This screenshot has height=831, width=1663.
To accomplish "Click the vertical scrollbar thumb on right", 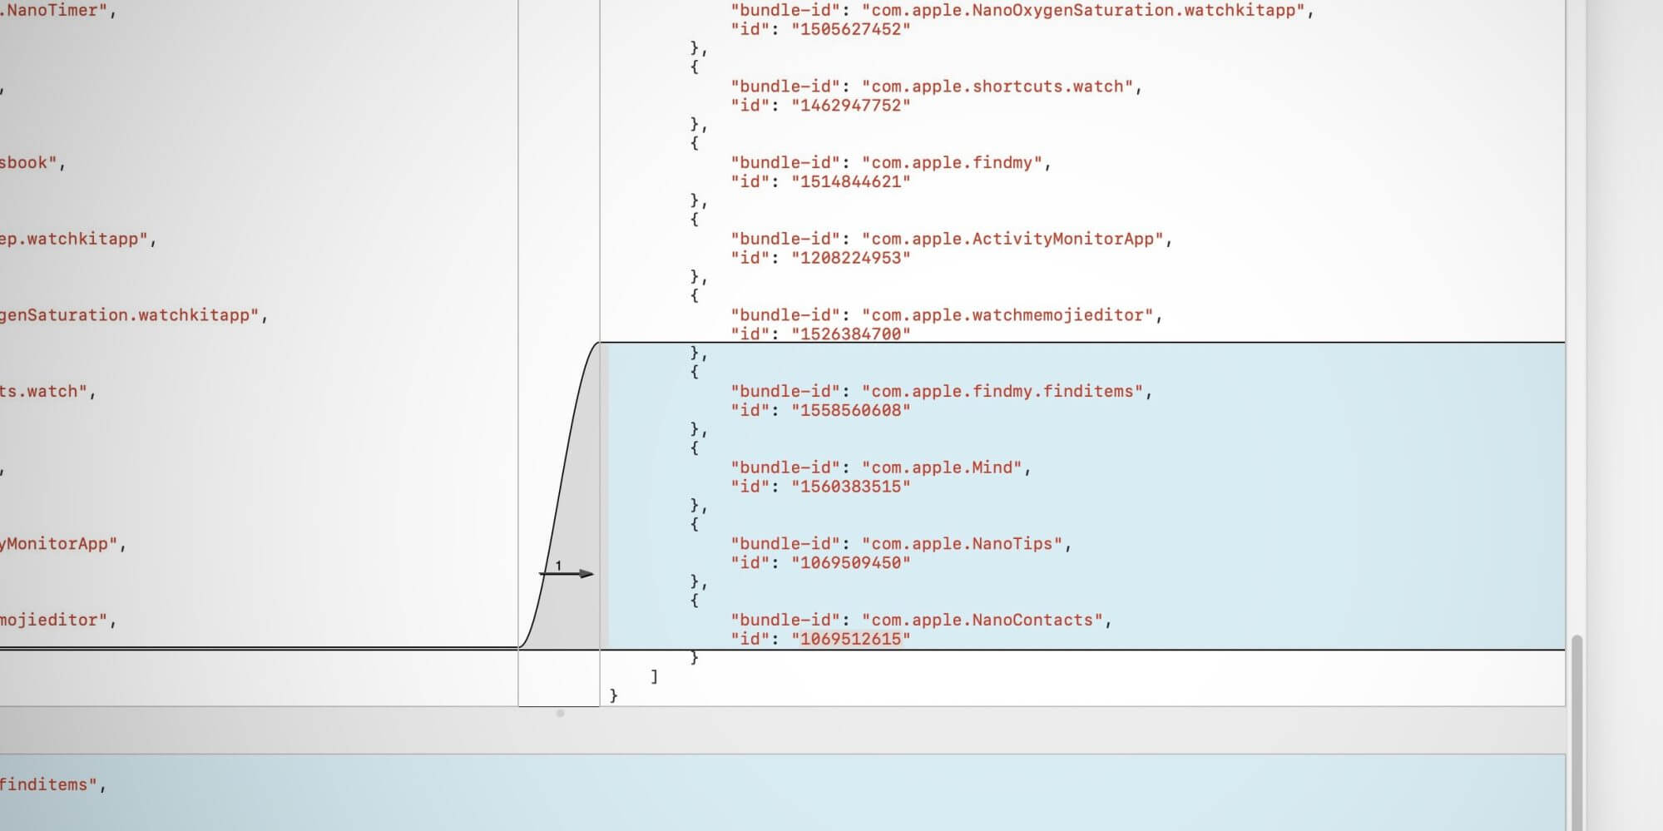I will [x=1576, y=732].
